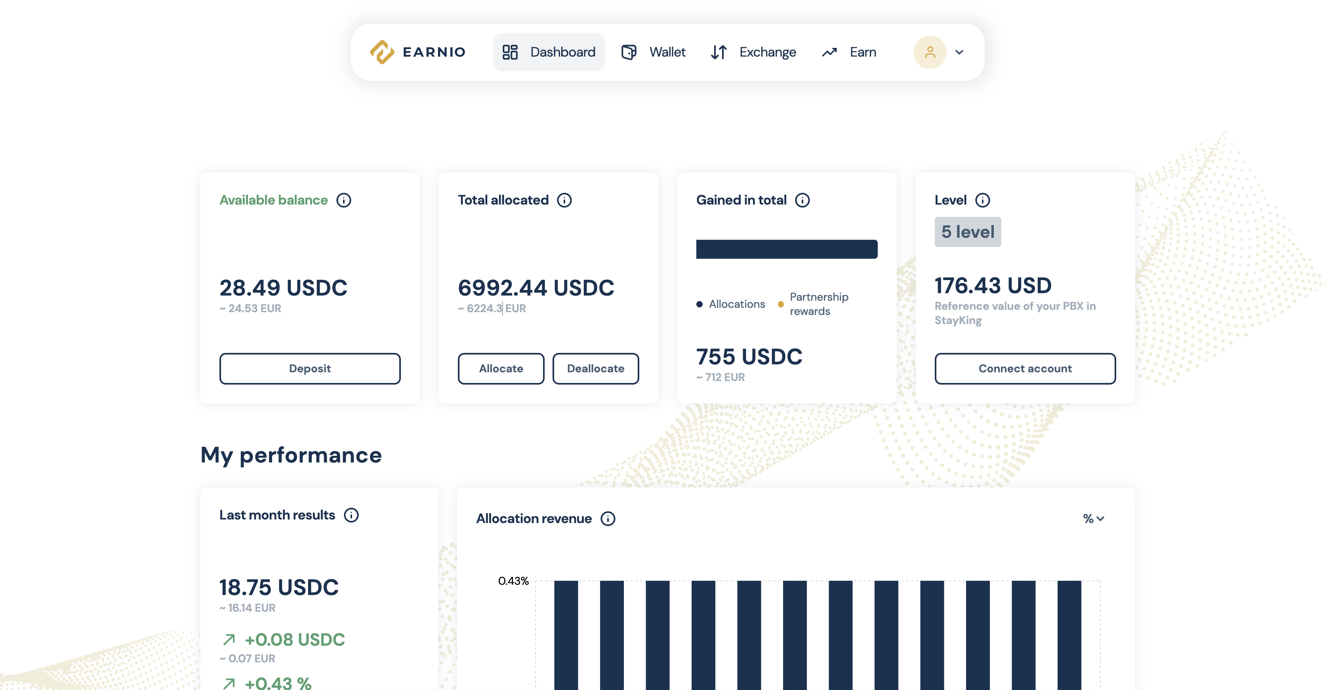Click the 176.43 USD value
This screenshot has width=1338, height=690.
pos(993,286)
